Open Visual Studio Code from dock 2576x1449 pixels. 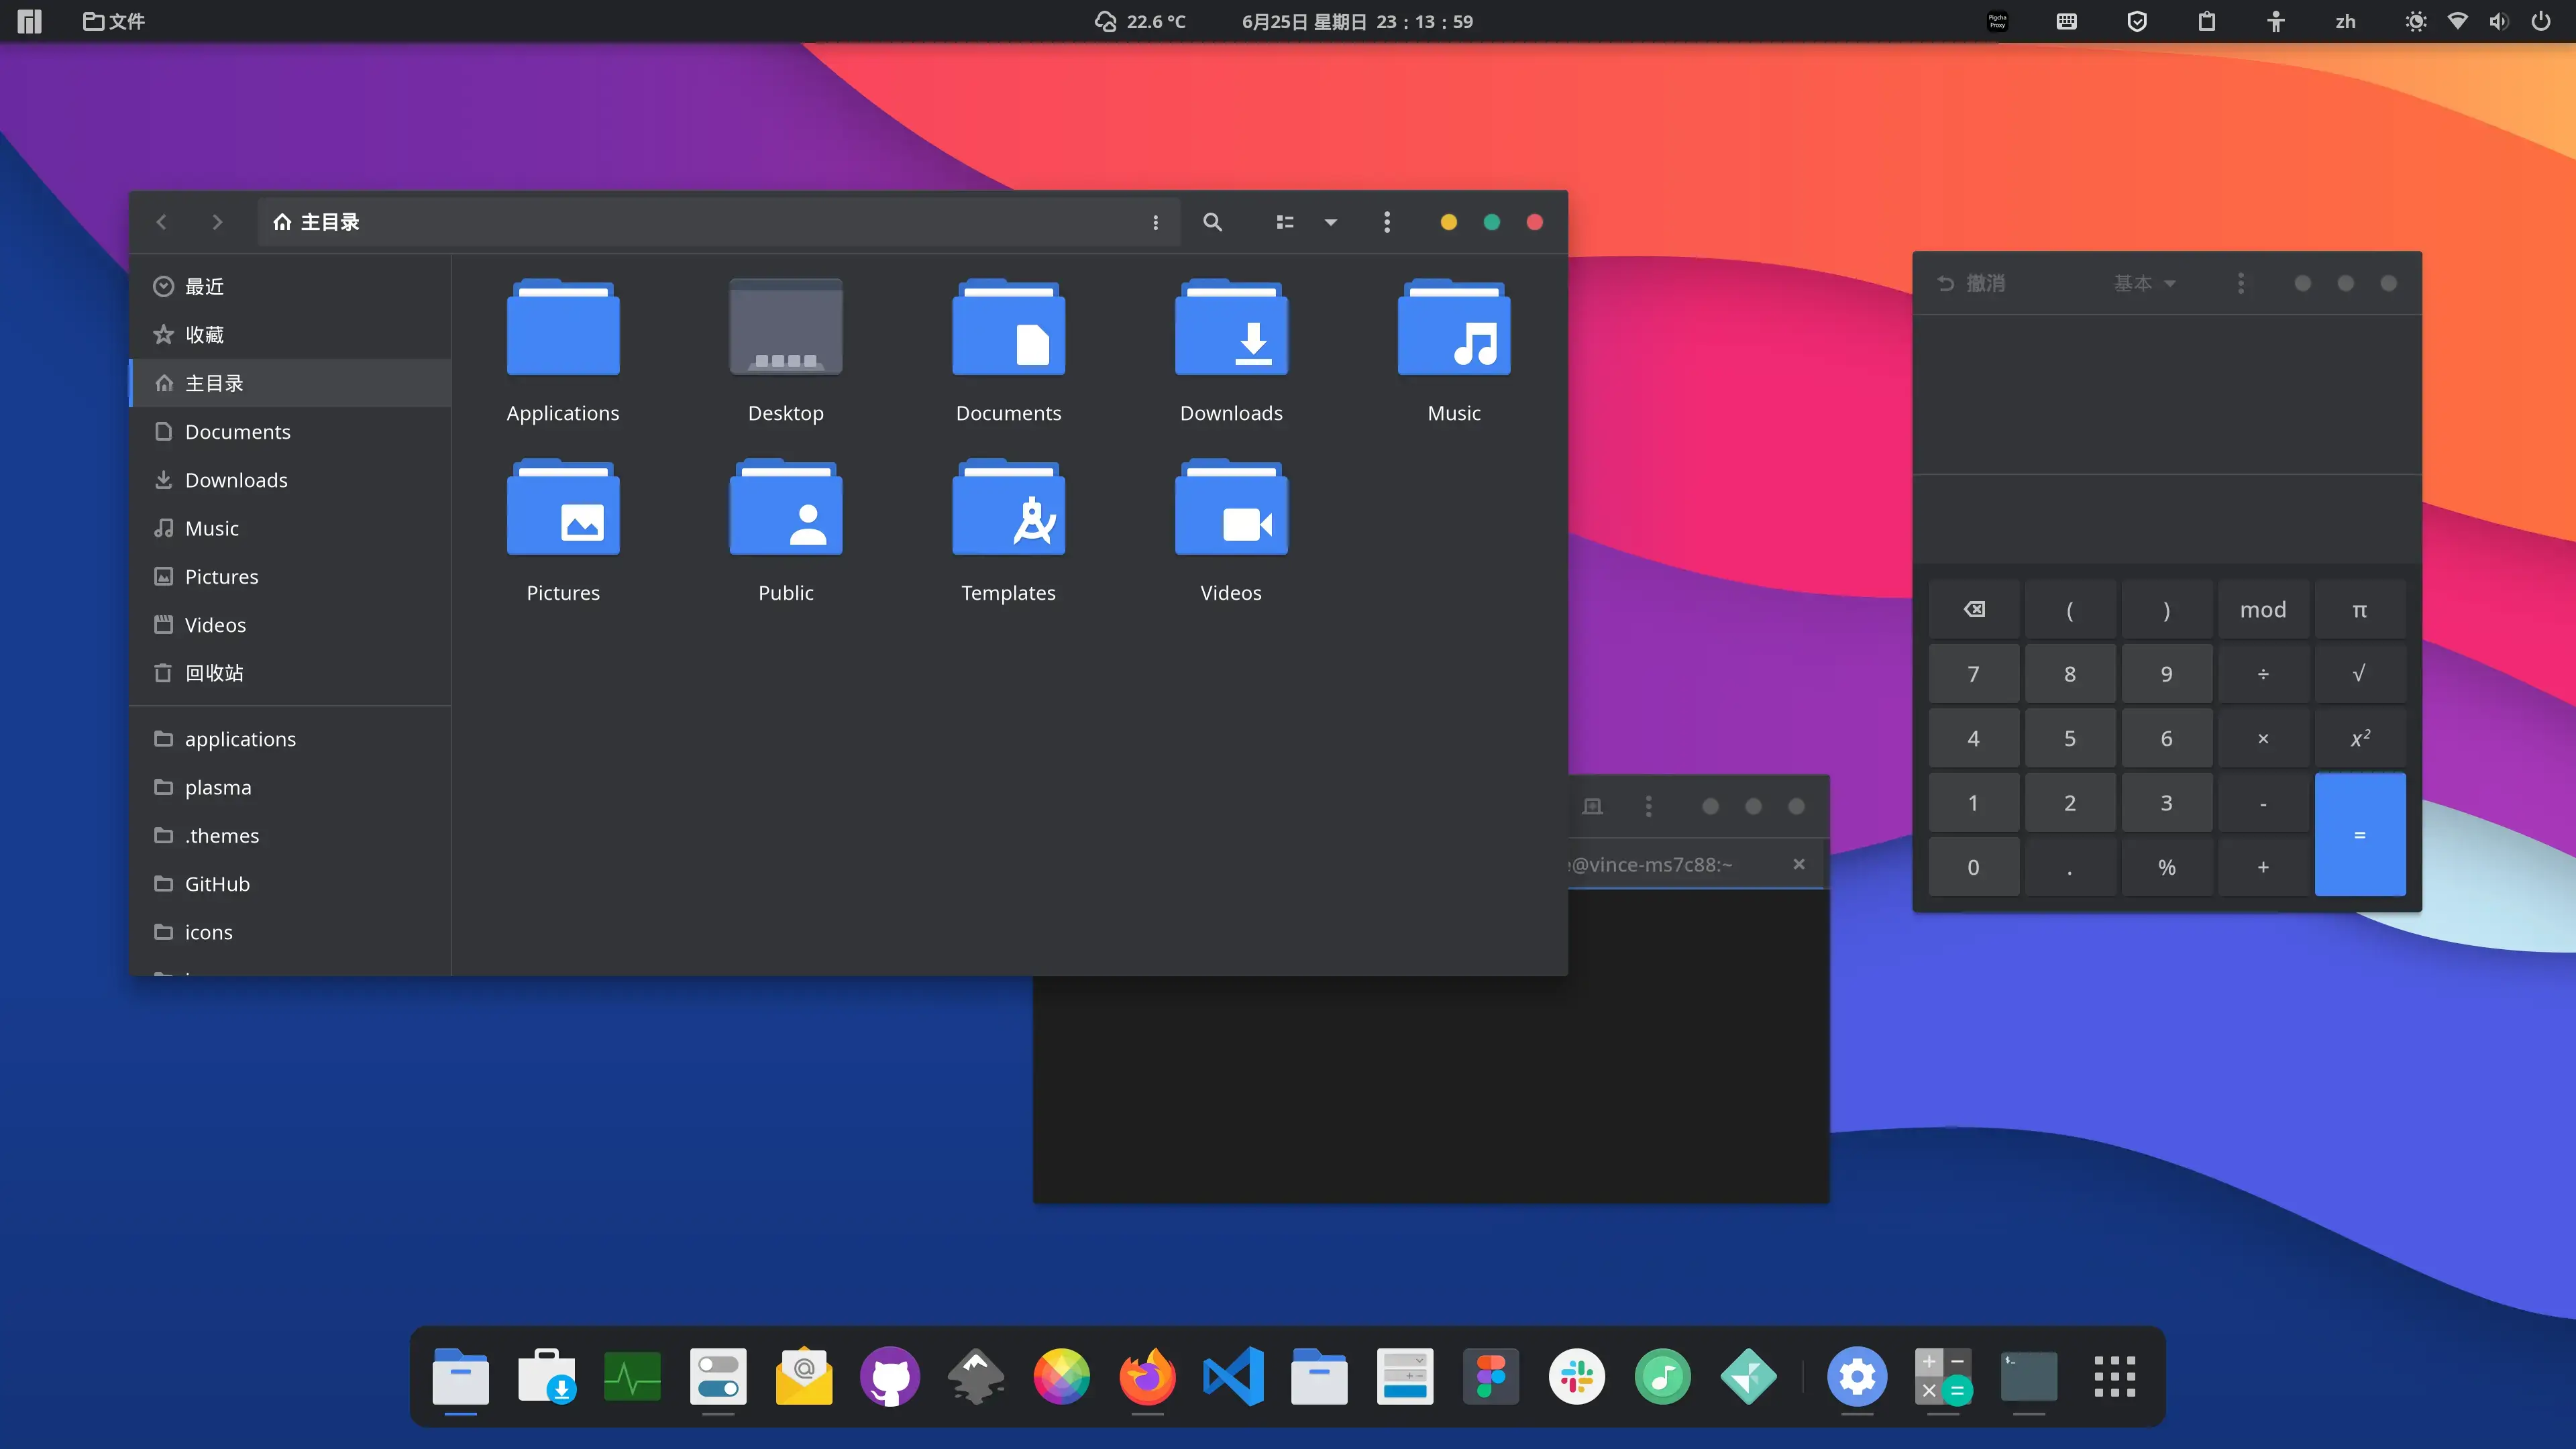pos(1233,1377)
